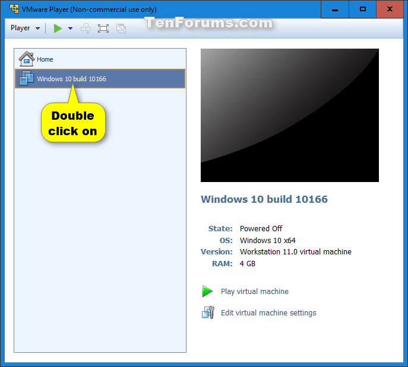Click Workstation 11.0 virtual machine text

(x=296, y=251)
